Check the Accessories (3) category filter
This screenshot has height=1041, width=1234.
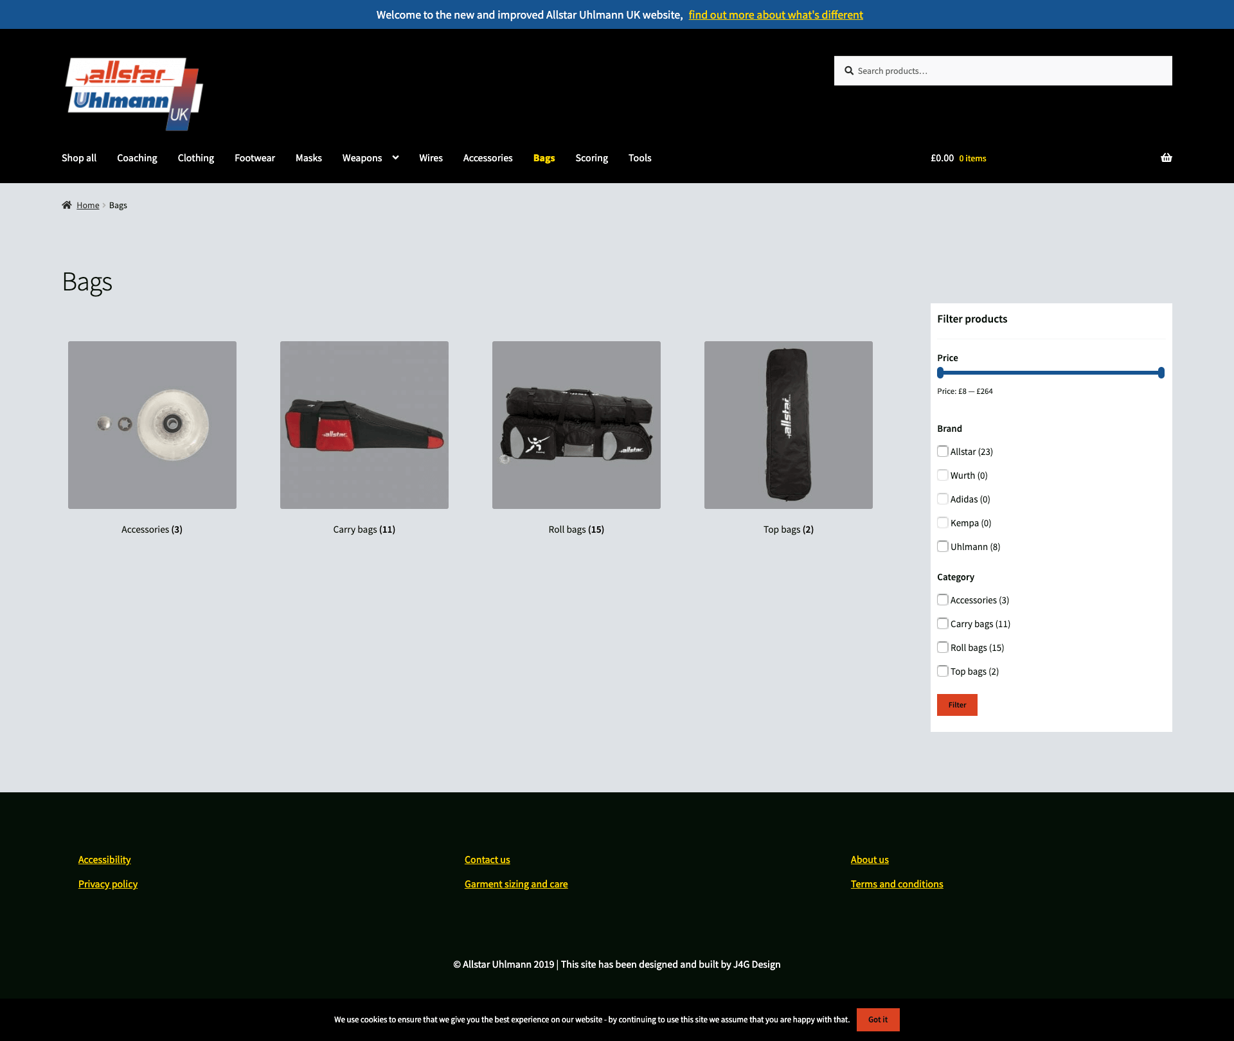[x=942, y=600]
